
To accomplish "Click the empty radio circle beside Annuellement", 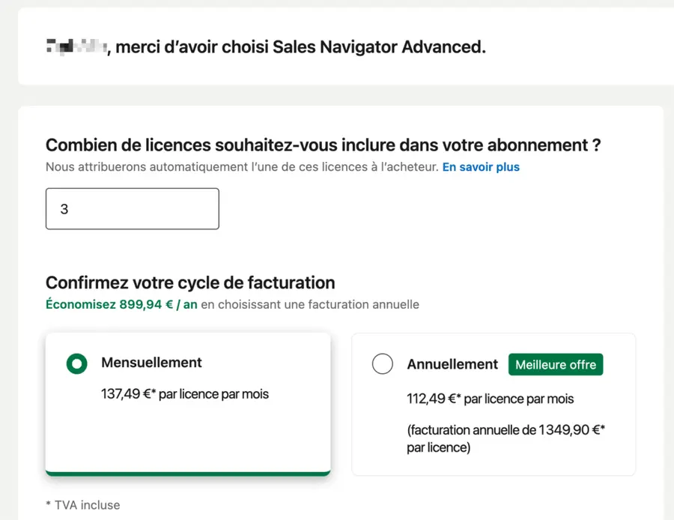I will (383, 363).
